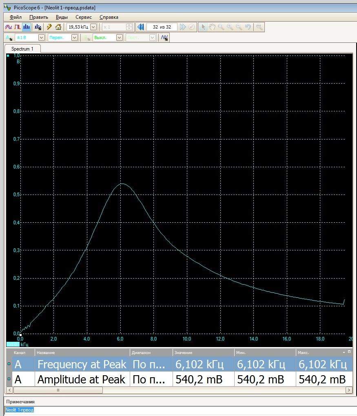This screenshot has width=357, height=416.
Task: Go to previous buffer waveform
Action: tap(140, 27)
